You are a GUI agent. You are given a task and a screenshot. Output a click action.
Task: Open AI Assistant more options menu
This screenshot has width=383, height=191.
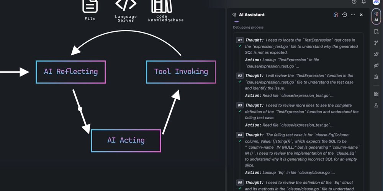[353, 15]
